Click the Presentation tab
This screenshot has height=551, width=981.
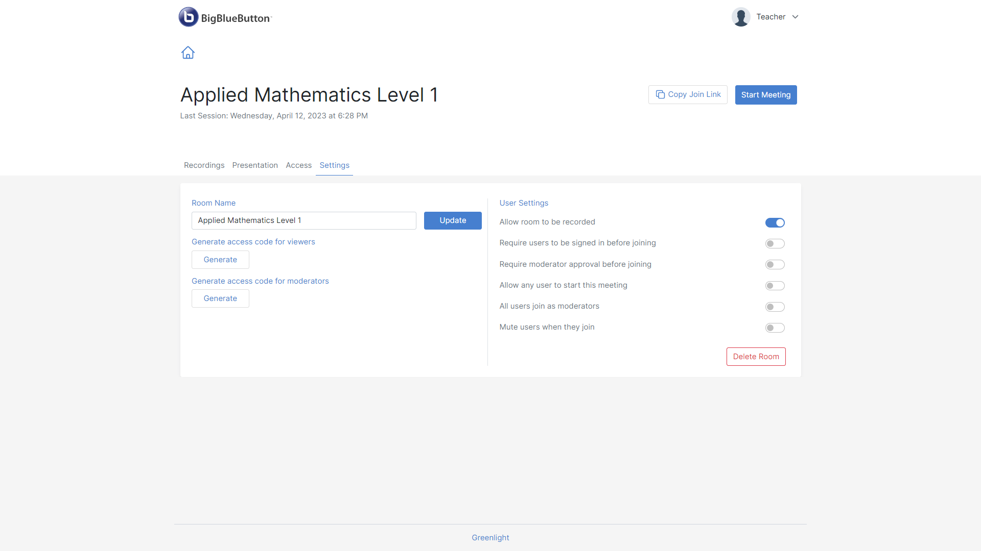[254, 165]
